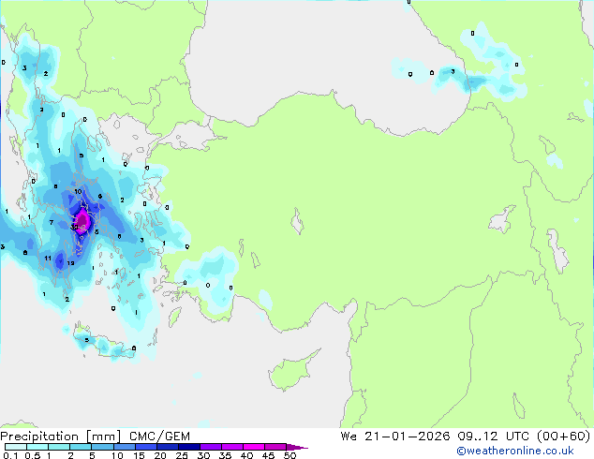594x459 pixels.
Task: Click the map value '7' west of magenta core
Action: click(x=52, y=222)
